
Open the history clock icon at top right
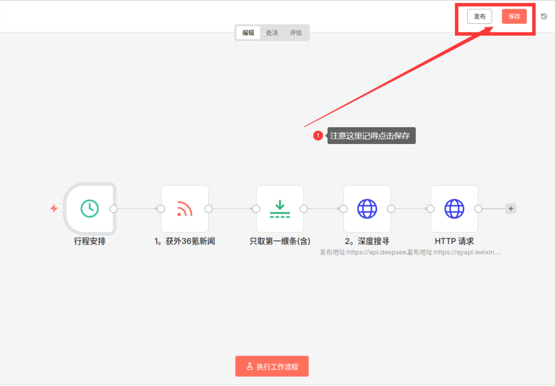(x=544, y=16)
